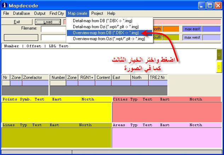Click the Mapdecode title bar icon
The height and width of the screenshot is (155, 224).
5,5
